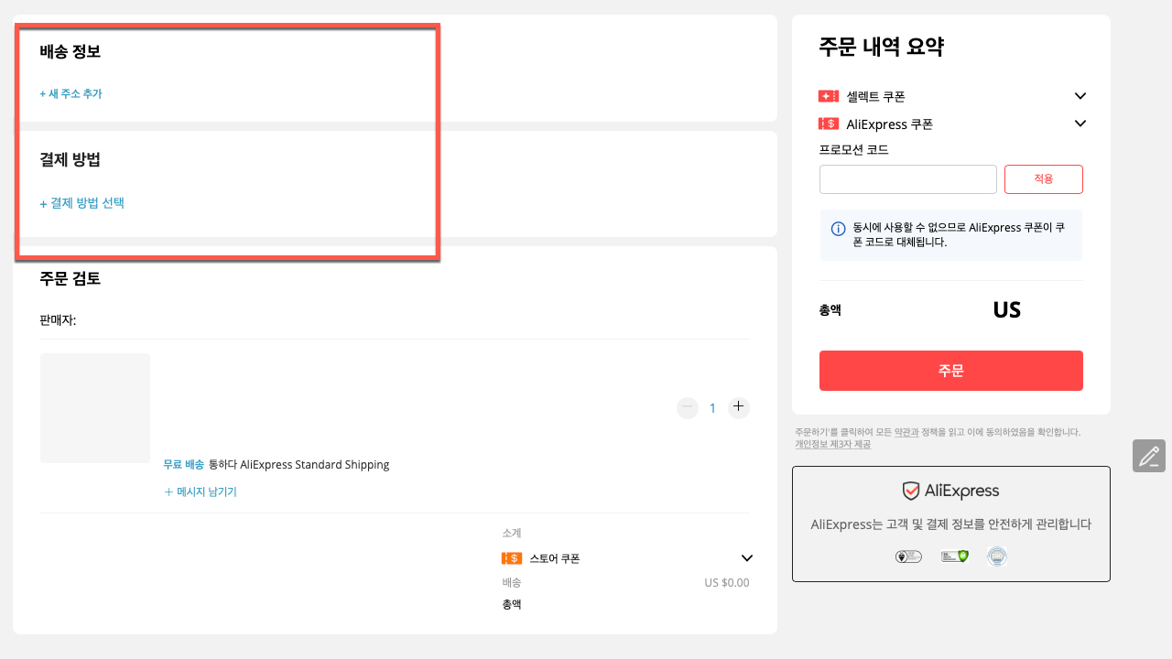
Task: Click the '판매자:' seller label
Action: tap(58, 320)
